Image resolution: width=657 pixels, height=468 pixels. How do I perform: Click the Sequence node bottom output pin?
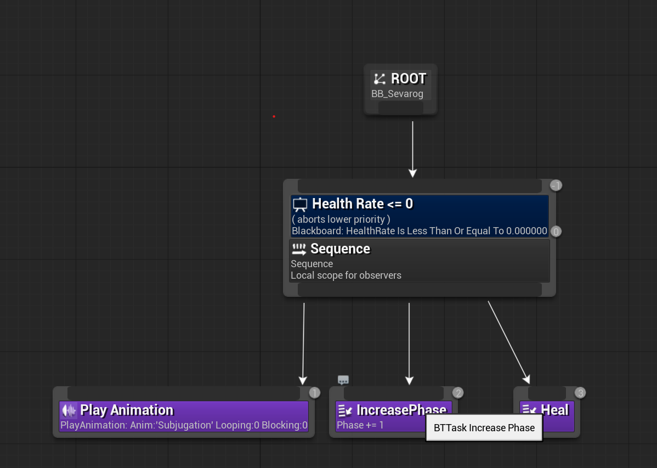(x=420, y=289)
